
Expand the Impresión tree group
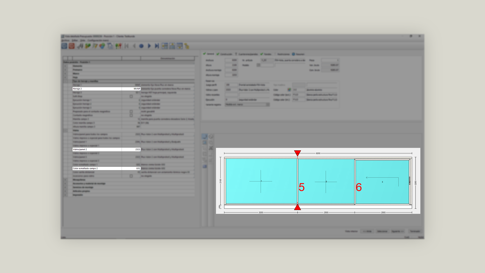(65, 195)
